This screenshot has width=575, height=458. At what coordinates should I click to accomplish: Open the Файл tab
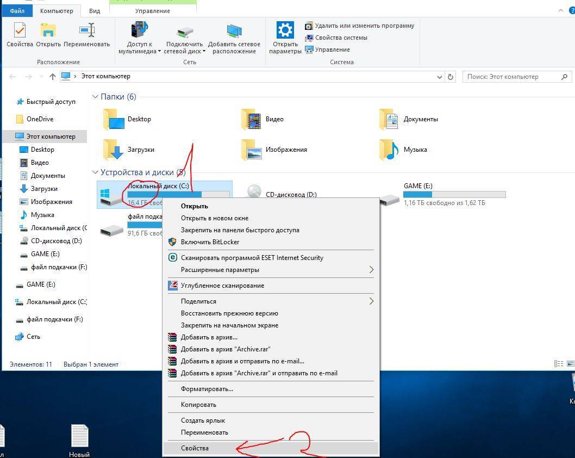pos(17,11)
